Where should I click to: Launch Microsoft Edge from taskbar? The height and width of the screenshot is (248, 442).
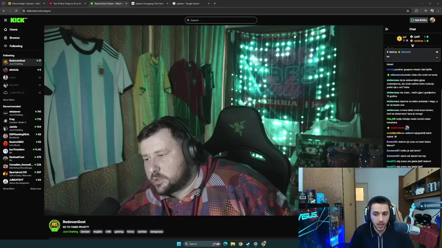pyautogui.click(x=225, y=244)
